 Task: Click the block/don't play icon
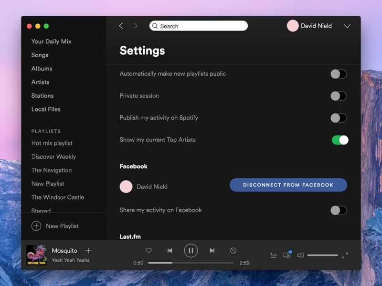pyautogui.click(x=233, y=251)
